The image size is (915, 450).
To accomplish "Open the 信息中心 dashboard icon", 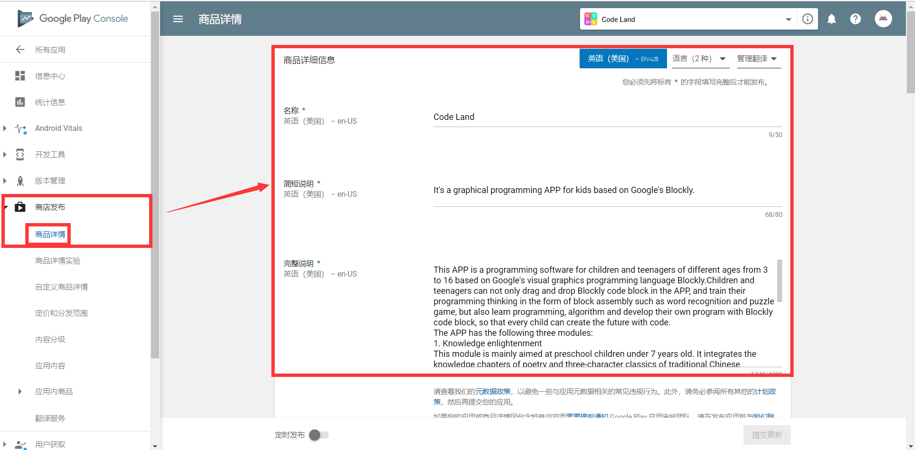I will (x=20, y=76).
